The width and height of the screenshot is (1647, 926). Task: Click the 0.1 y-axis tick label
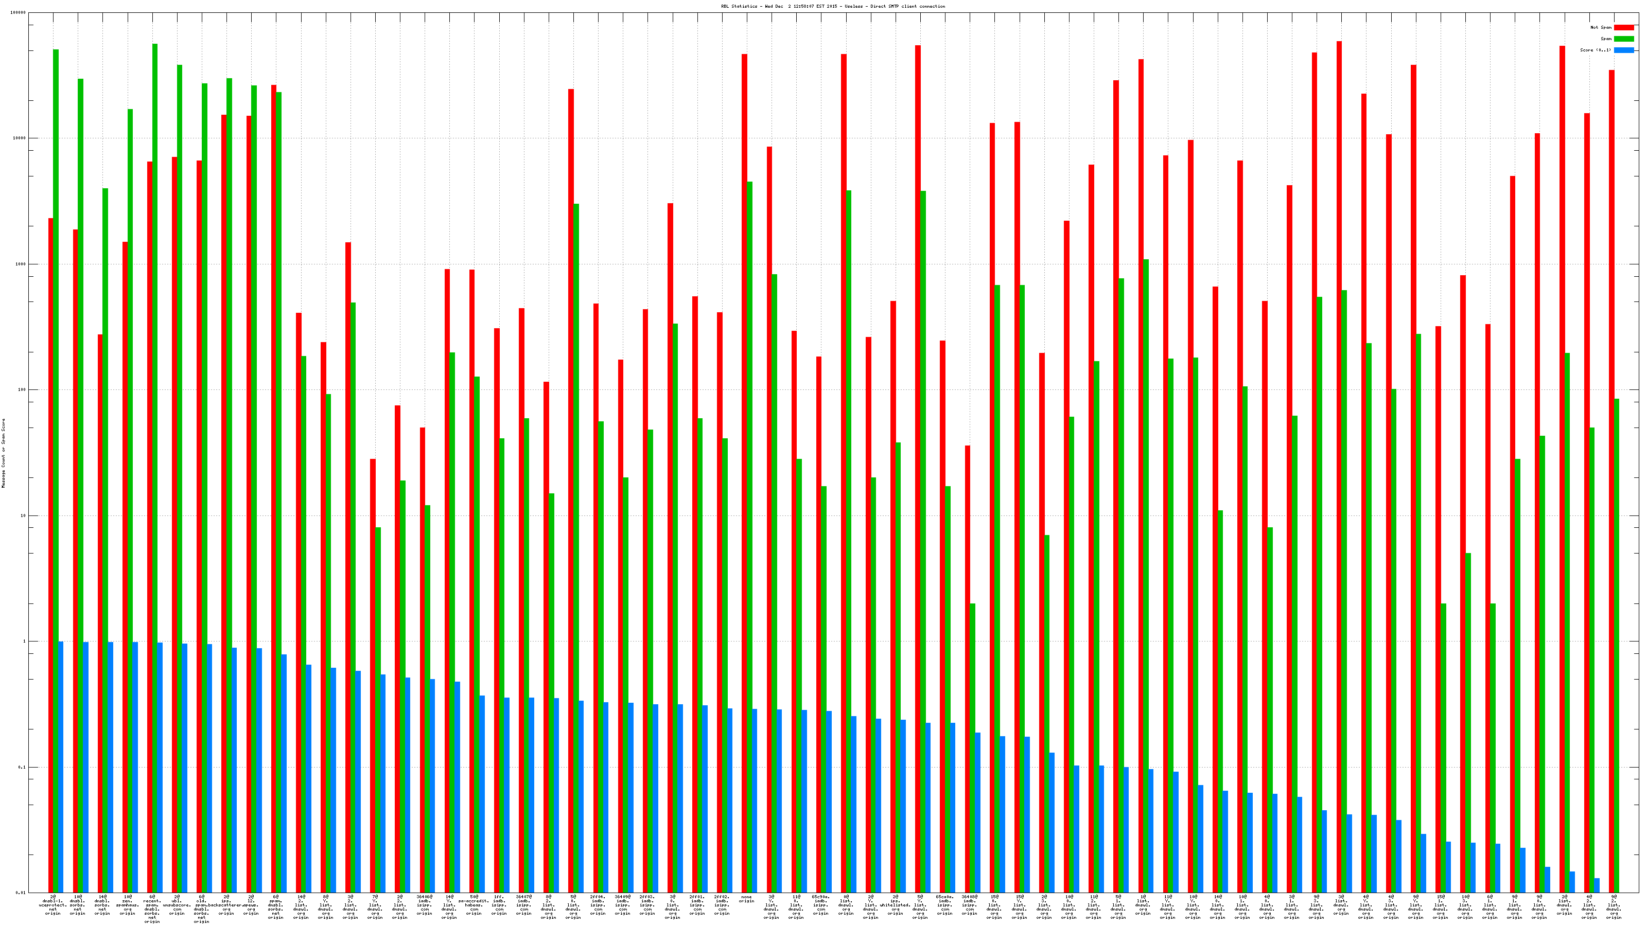pos(22,768)
